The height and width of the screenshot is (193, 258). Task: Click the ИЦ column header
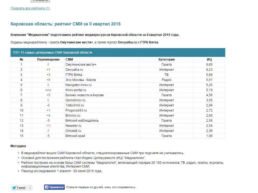coord(209,60)
